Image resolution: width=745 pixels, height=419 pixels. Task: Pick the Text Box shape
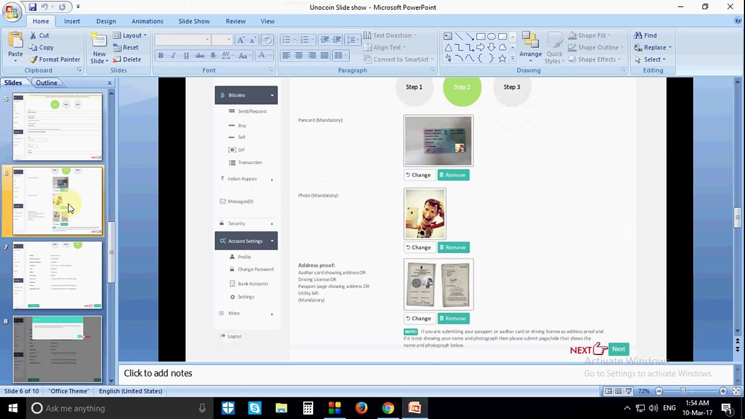[x=448, y=36]
